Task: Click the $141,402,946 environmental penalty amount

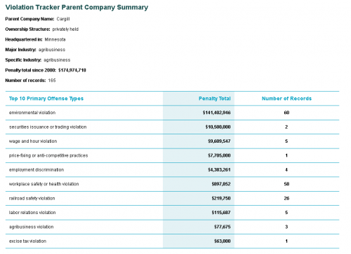Action: [216, 113]
